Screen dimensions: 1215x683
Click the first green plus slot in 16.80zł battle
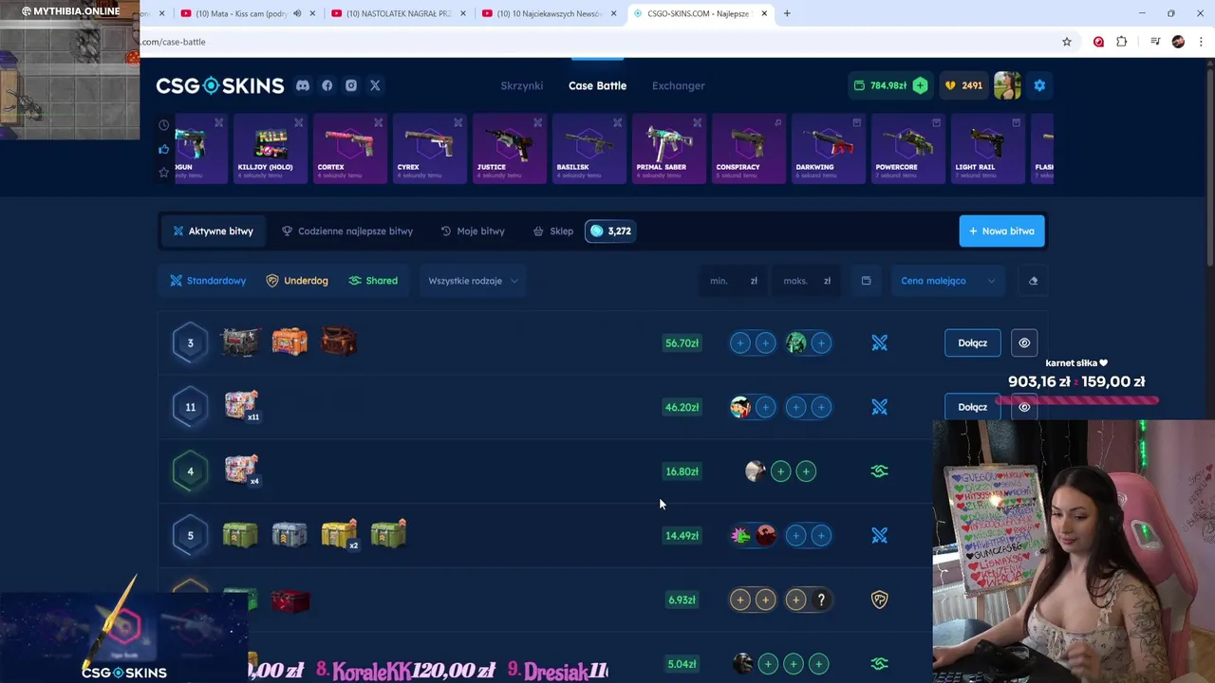(780, 471)
